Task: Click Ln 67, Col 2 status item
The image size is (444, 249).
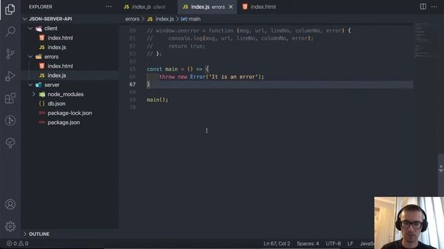Action: [277, 243]
